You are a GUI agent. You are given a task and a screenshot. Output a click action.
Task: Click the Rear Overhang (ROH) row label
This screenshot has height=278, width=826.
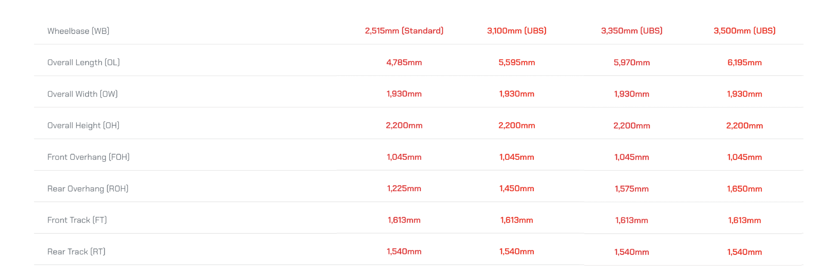click(x=88, y=189)
